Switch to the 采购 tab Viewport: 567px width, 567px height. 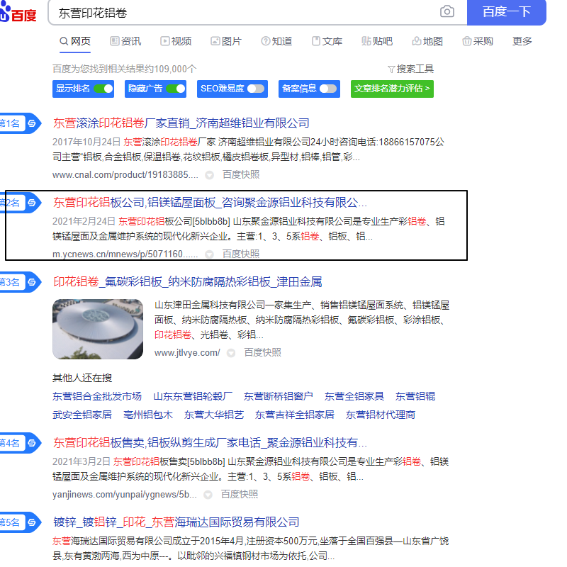tap(478, 41)
